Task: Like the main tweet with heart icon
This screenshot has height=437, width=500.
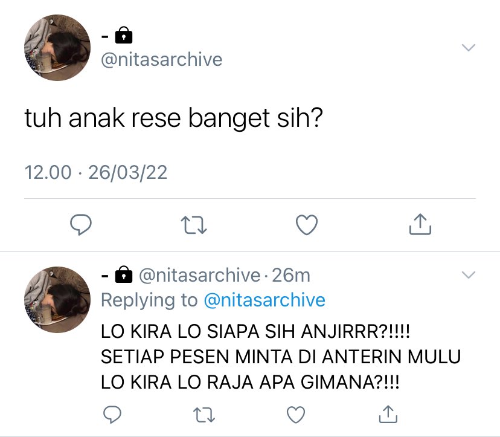Action: (x=307, y=225)
